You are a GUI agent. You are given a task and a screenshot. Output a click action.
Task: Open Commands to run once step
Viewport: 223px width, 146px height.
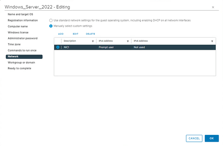(x=23, y=50)
